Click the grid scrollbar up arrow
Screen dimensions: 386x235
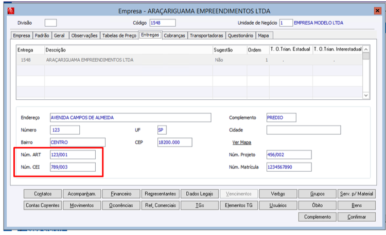point(366,49)
